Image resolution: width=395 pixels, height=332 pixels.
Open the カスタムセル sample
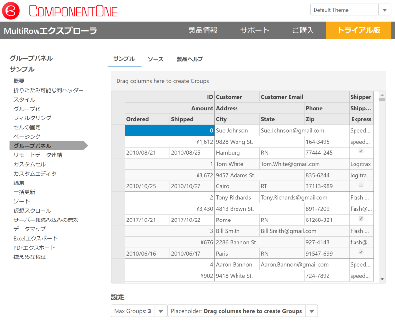click(x=30, y=164)
